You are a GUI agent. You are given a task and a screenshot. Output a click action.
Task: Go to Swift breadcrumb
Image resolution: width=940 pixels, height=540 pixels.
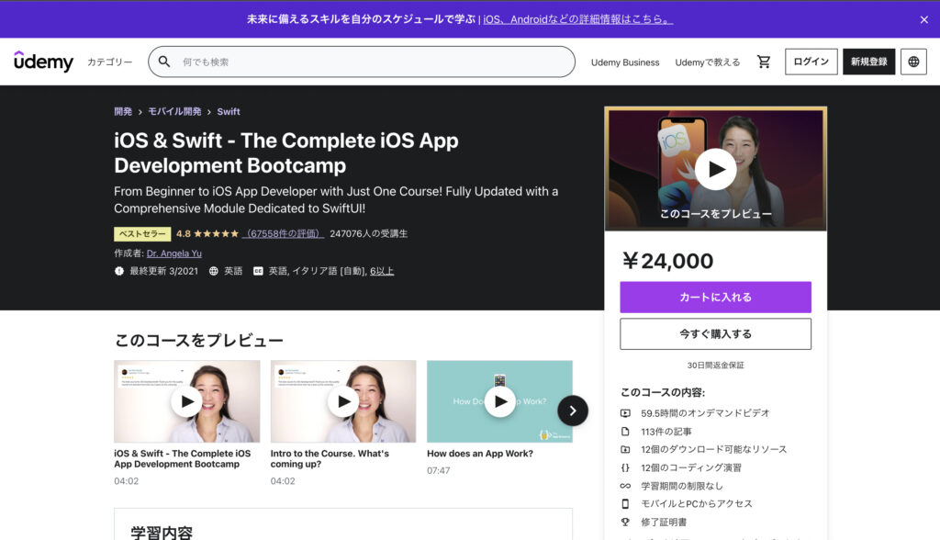coord(229,112)
